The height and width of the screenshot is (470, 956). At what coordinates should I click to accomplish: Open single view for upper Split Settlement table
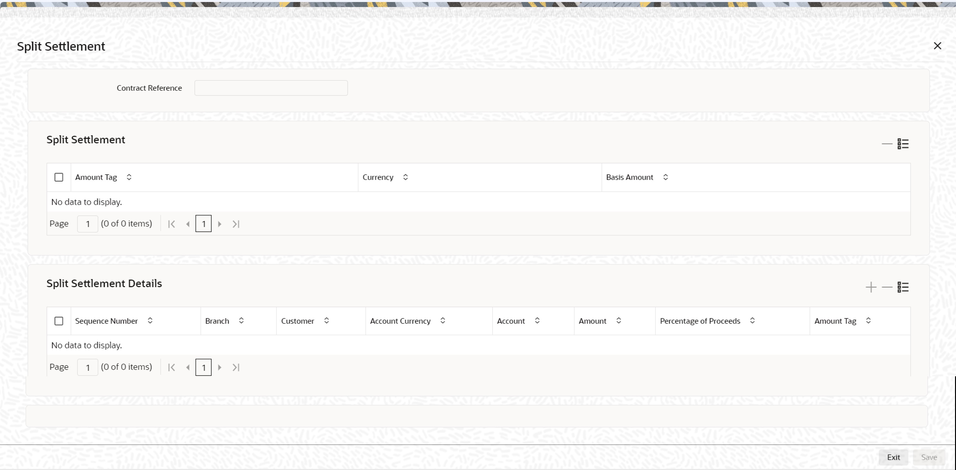tap(903, 144)
